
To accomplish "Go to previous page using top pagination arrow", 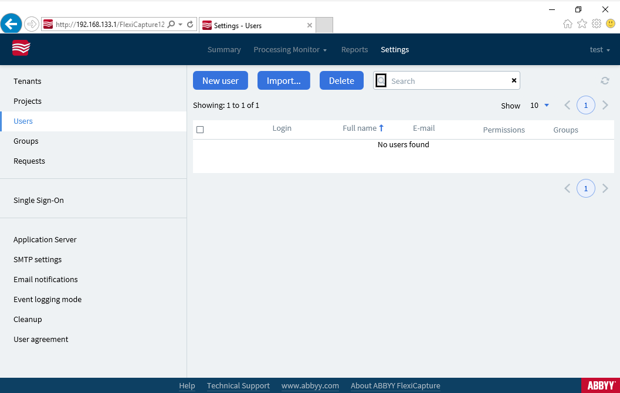I will coord(567,105).
